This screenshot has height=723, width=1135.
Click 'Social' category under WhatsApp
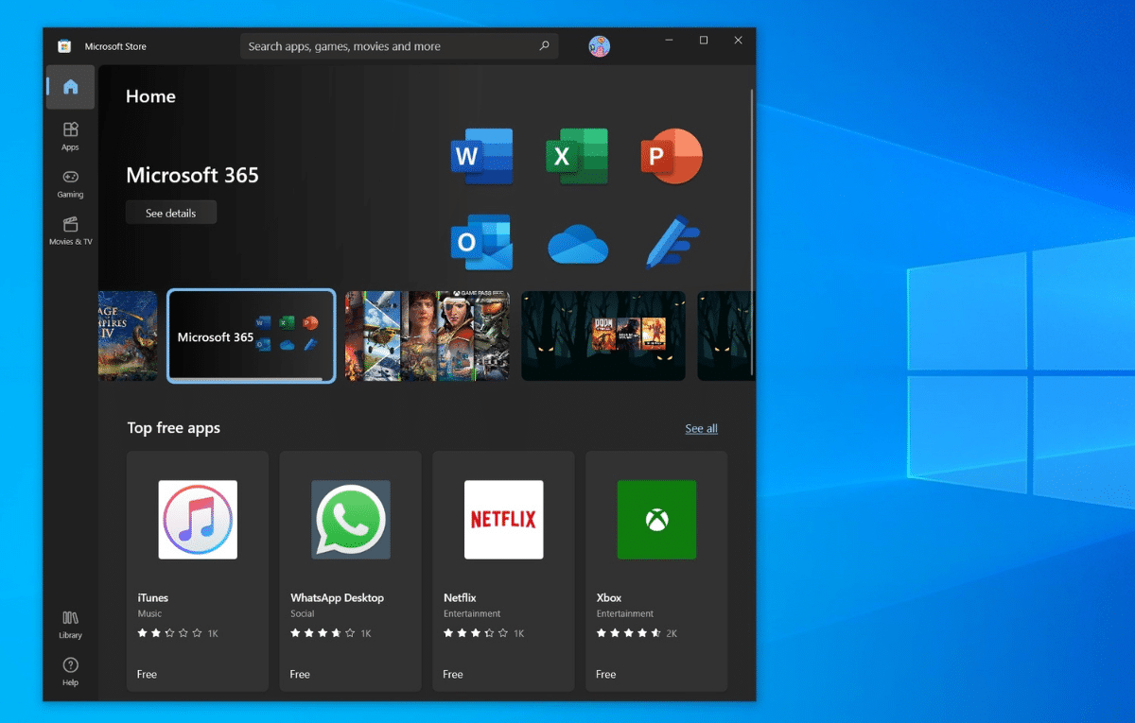[x=303, y=613]
